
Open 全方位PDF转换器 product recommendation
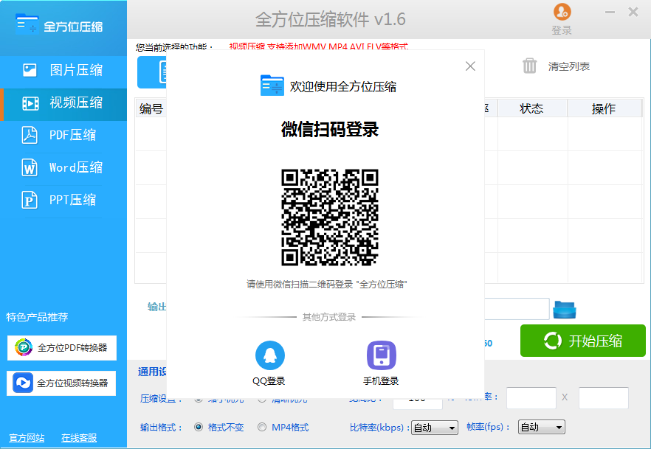coord(62,348)
